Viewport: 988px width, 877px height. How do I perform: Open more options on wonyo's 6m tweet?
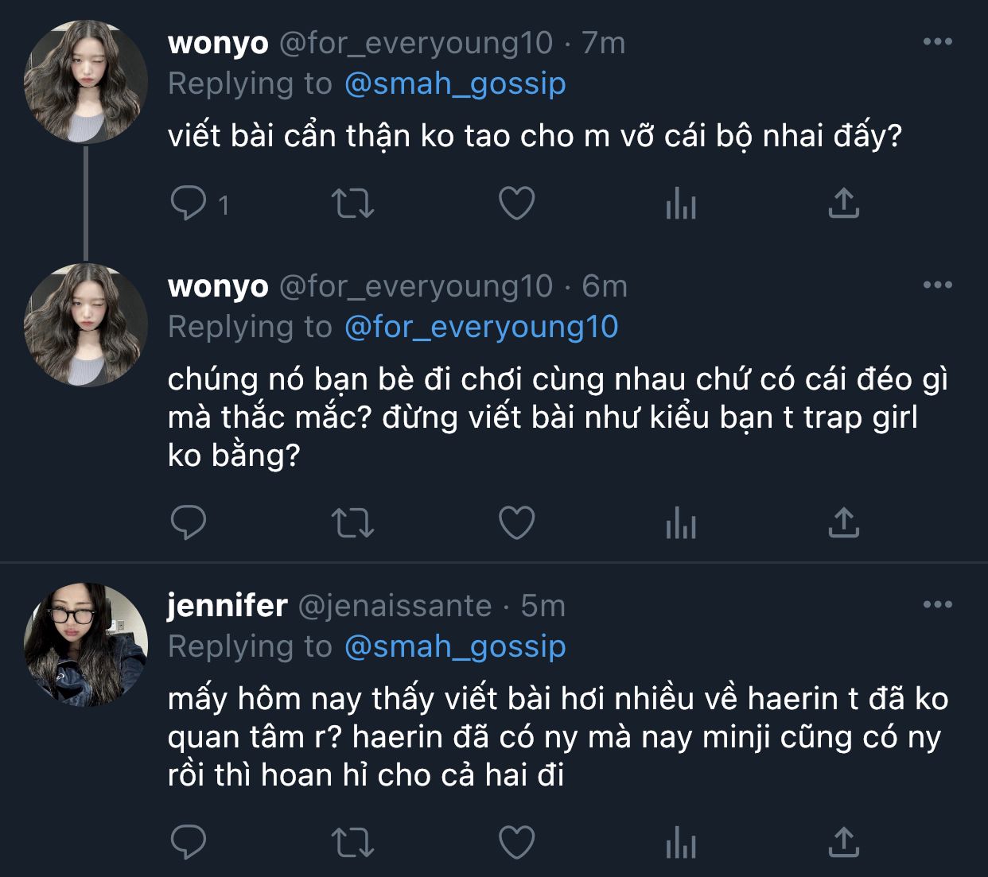[x=937, y=285]
